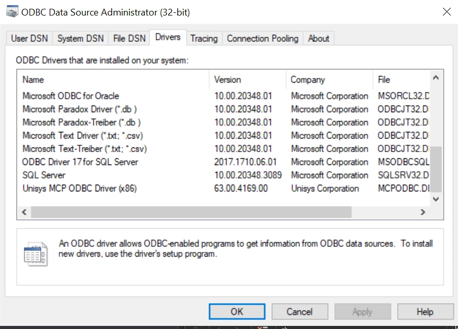Click the horizontal scrollbar thumb
458x329 pixels.
[191, 212]
